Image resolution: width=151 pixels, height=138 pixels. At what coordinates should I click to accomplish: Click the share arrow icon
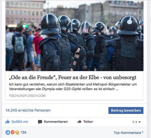point(79,122)
